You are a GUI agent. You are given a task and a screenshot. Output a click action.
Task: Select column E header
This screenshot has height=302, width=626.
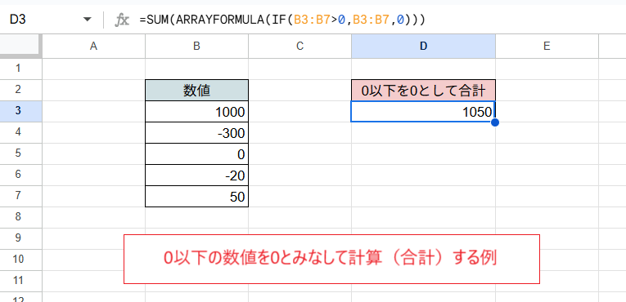547,47
